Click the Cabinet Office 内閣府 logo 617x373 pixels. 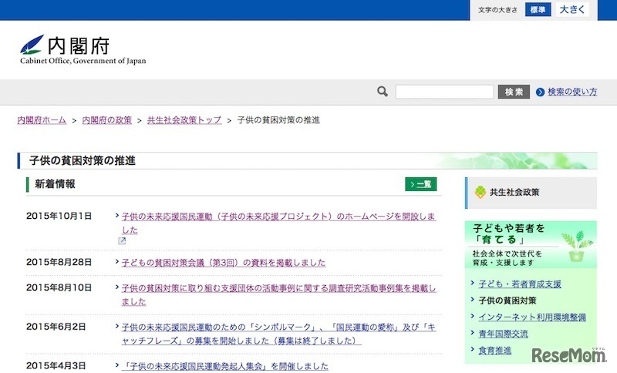click(x=83, y=49)
